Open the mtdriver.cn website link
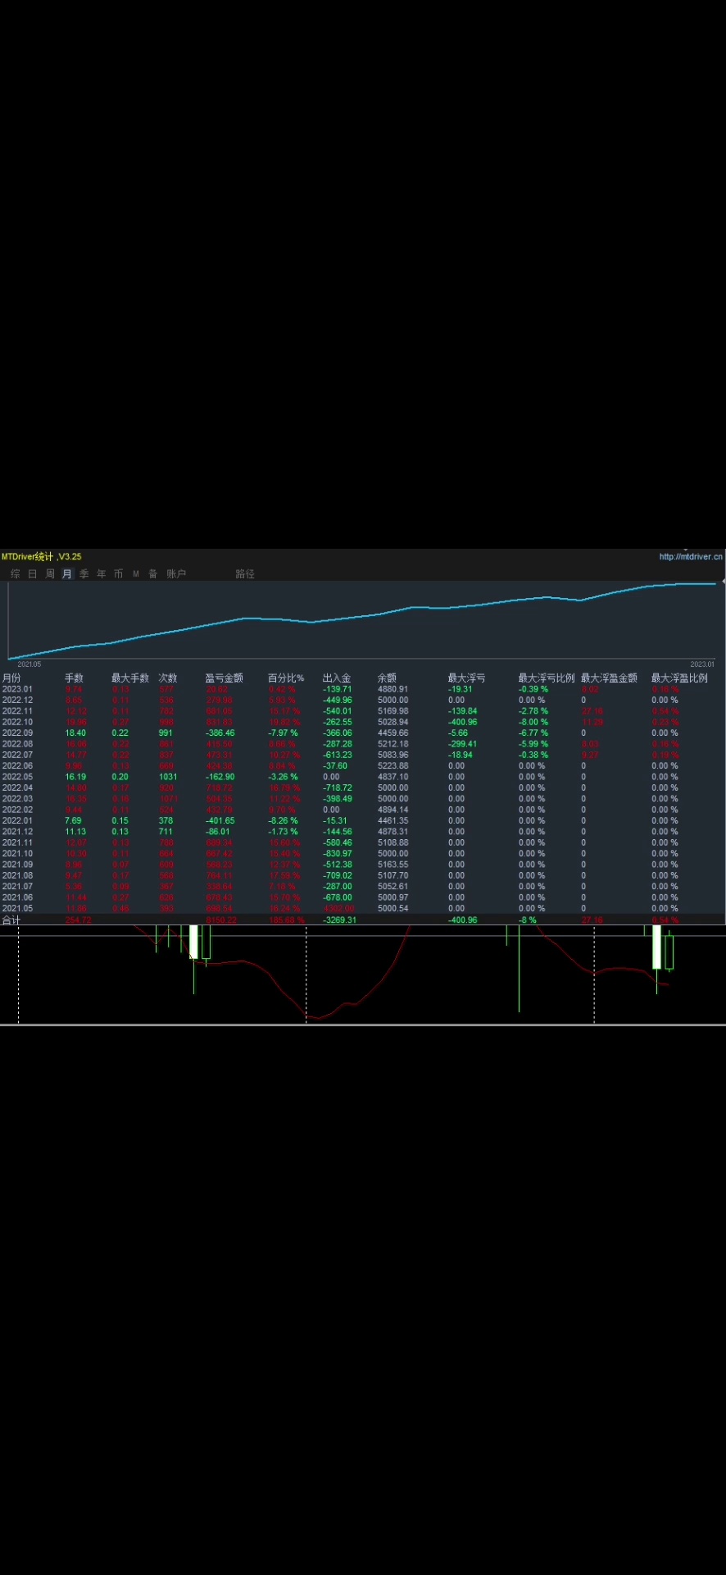 691,557
